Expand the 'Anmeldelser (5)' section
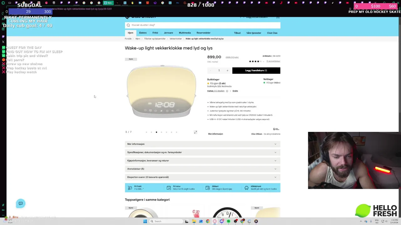401x225 pixels. 202,169
